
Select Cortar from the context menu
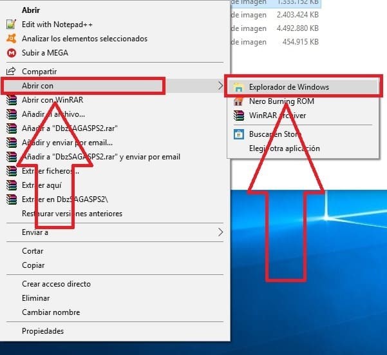tap(33, 251)
